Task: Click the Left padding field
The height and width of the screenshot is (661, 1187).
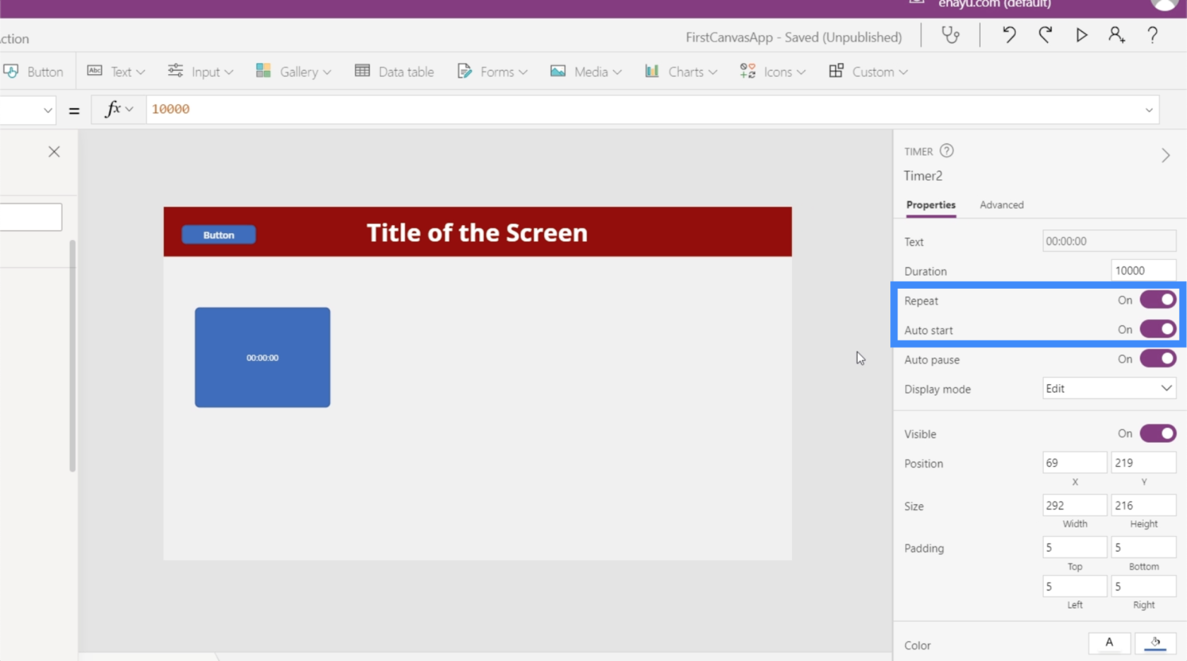Action: point(1074,586)
